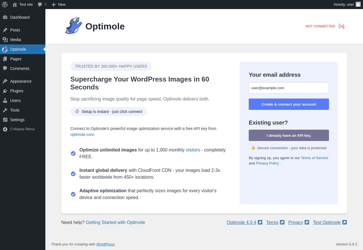Image resolution: width=363 pixels, height=250 pixels.
Task: Click external link icon after Optimole 4.0.4
Action: pos(260,222)
